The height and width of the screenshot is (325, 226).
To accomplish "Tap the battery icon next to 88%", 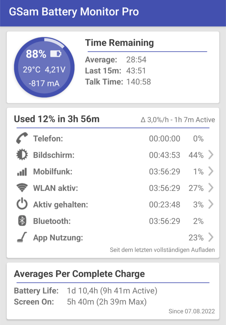I will pyautogui.click(x=56, y=54).
